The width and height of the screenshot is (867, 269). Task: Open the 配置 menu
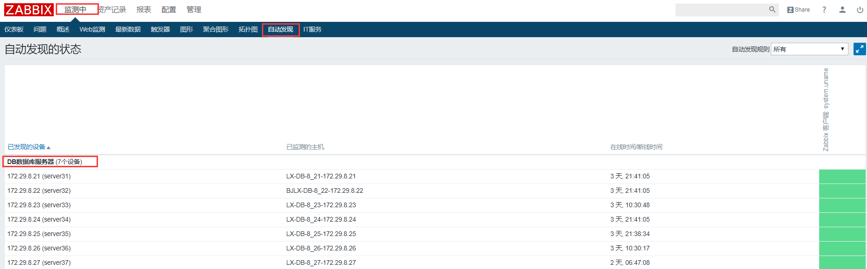coord(169,9)
